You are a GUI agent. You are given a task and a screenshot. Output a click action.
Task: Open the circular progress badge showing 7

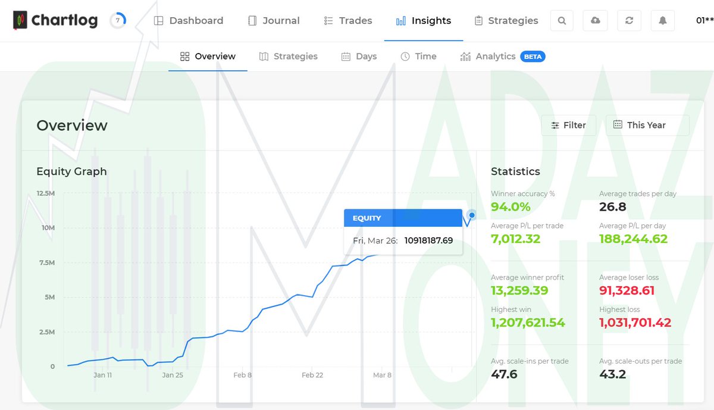[x=118, y=21]
